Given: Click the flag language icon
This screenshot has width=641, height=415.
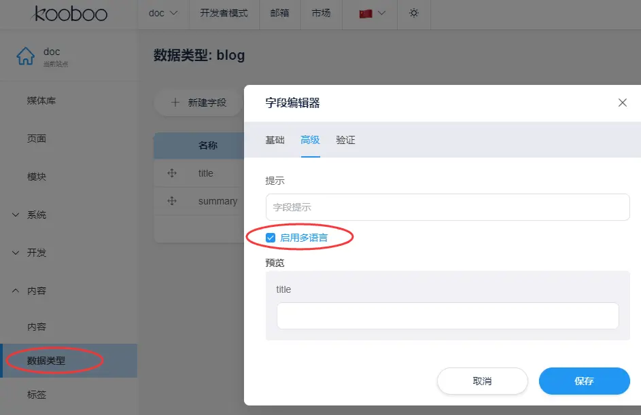Looking at the screenshot, I should point(366,13).
